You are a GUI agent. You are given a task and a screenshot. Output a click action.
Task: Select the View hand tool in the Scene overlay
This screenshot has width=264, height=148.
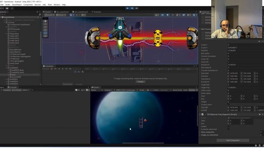point(45,21)
